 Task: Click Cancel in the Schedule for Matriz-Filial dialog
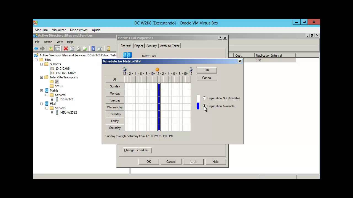[x=207, y=78]
